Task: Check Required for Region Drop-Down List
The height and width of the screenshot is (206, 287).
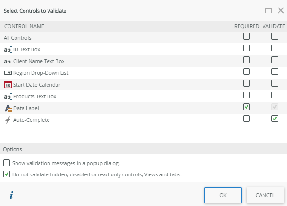Action: [x=247, y=71]
